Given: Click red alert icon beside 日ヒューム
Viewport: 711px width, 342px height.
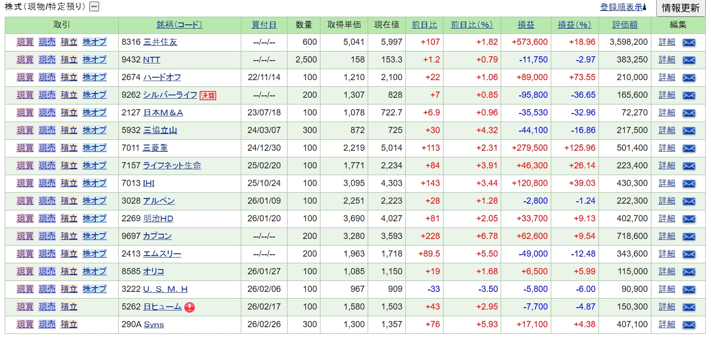Looking at the screenshot, I should pyautogui.click(x=189, y=307).
